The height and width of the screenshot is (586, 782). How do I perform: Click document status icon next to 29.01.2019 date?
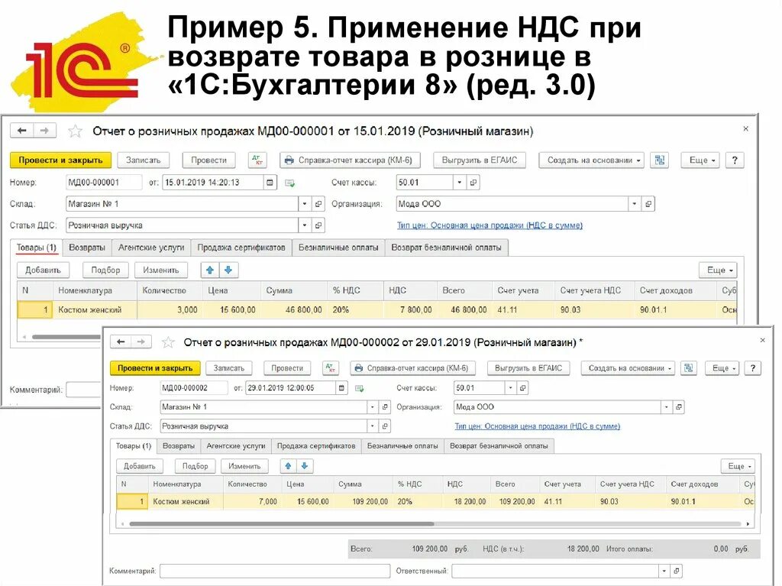click(359, 388)
